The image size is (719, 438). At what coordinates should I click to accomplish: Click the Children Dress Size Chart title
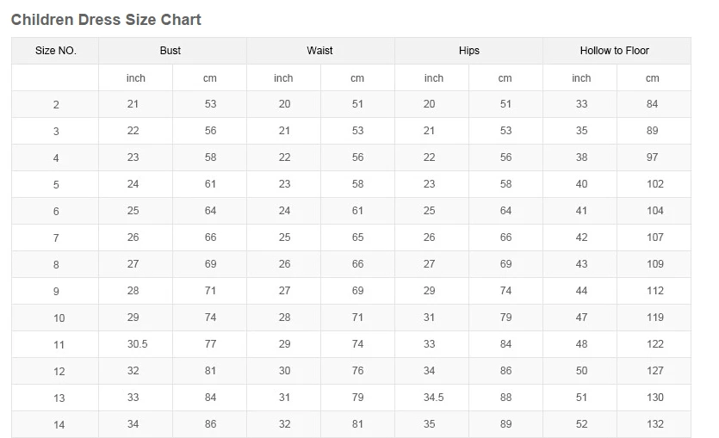coord(106,19)
